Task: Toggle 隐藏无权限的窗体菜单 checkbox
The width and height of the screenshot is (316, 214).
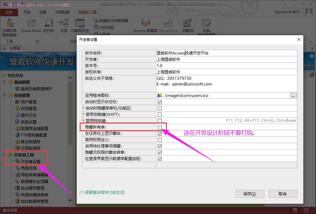Action: coord(160,152)
